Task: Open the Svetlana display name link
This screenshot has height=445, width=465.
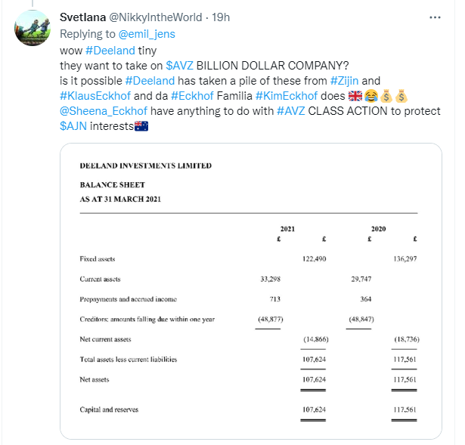Action: [83, 16]
